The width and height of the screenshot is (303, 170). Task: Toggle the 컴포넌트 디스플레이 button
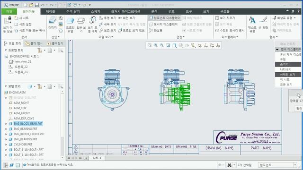165,18
